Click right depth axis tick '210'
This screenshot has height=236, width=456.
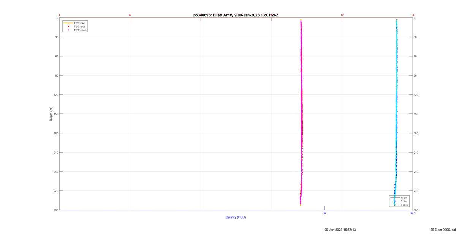click(x=416, y=153)
